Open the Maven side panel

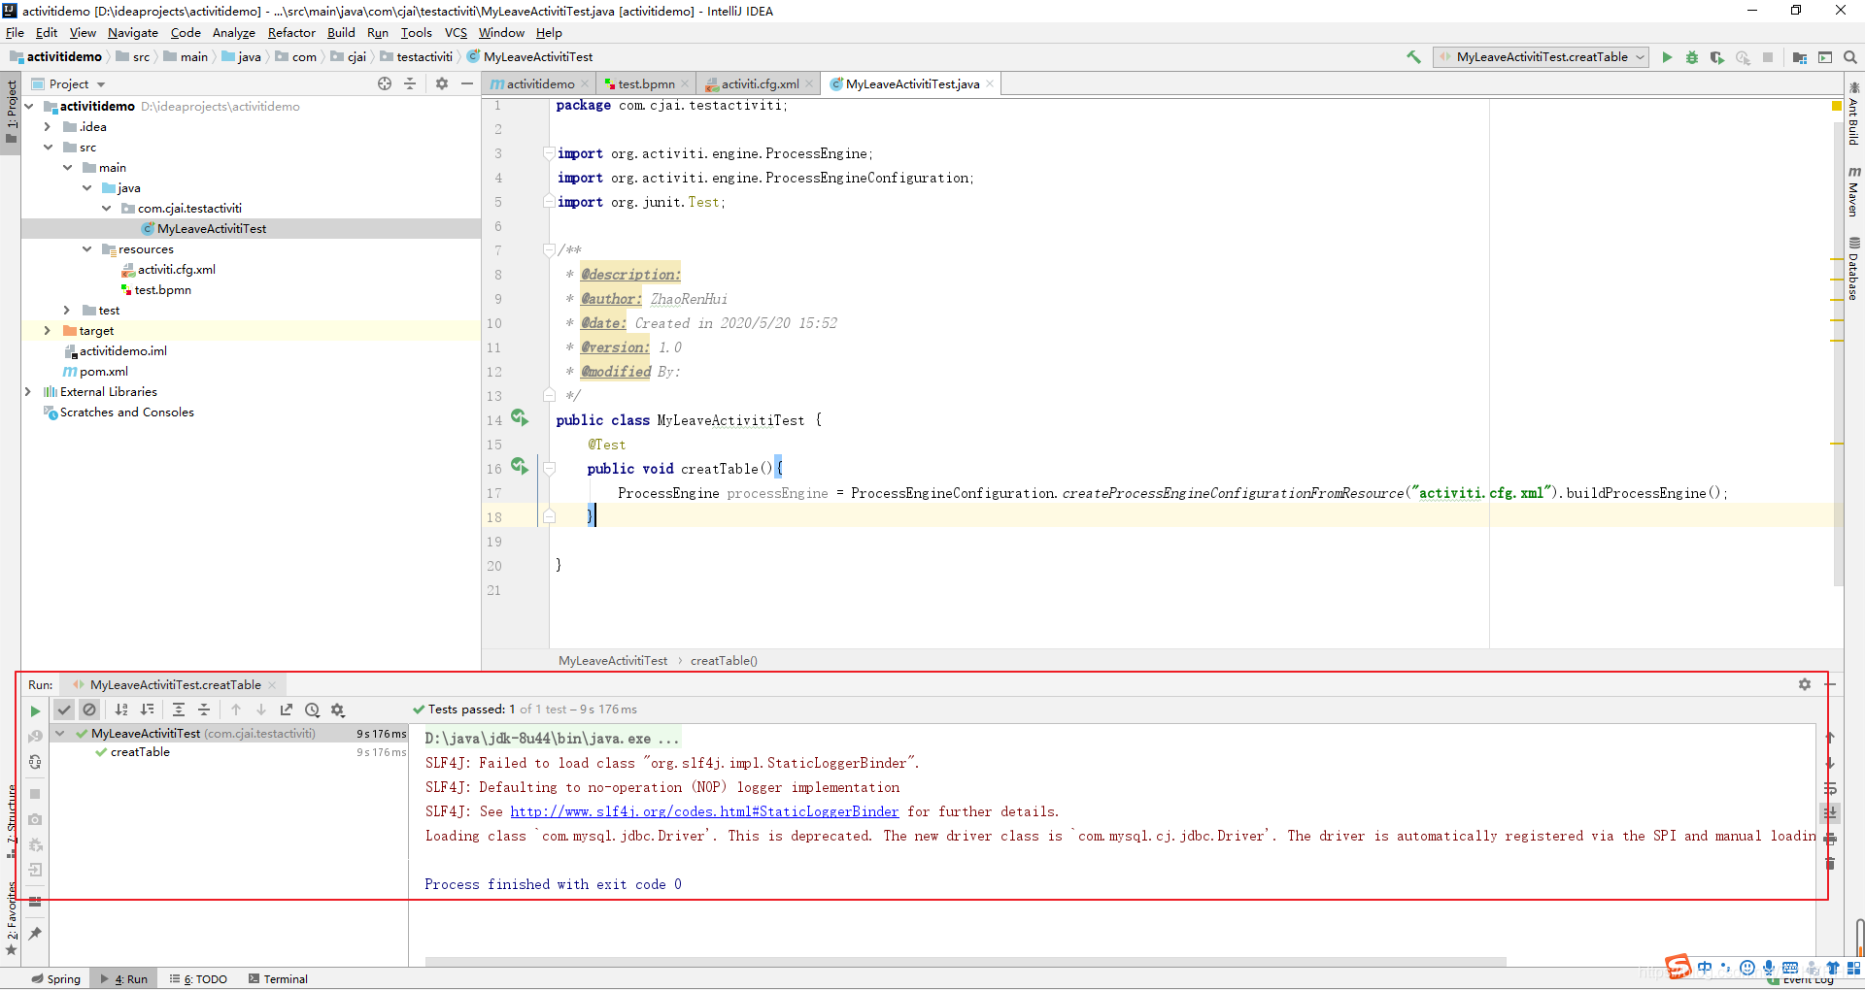click(1853, 191)
